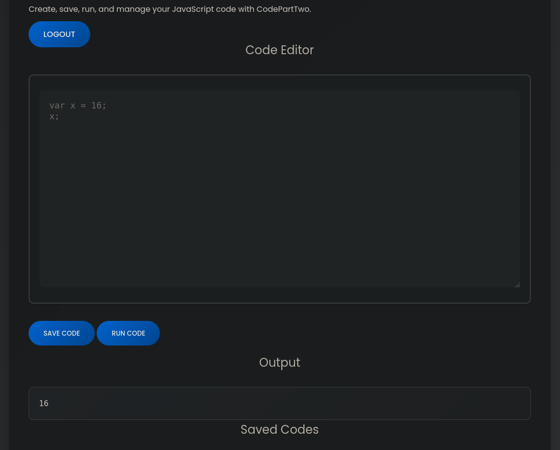Click the word "CodePartTwo" in the description
Viewport: 560px width, 450px height.
pyautogui.click(x=283, y=9)
